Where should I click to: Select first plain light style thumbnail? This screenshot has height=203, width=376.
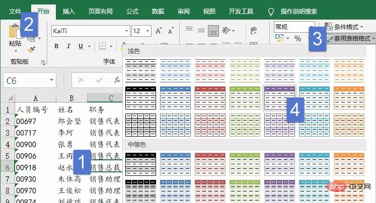tap(140, 71)
